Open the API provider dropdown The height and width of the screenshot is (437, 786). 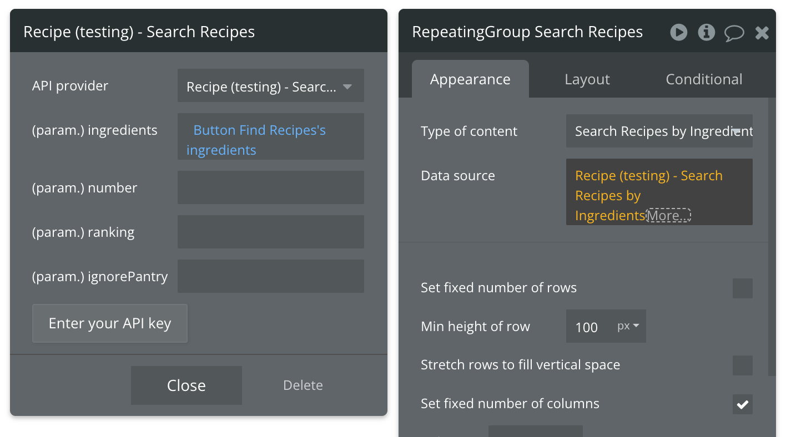270,86
